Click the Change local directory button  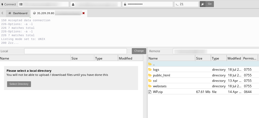[x=139, y=51]
